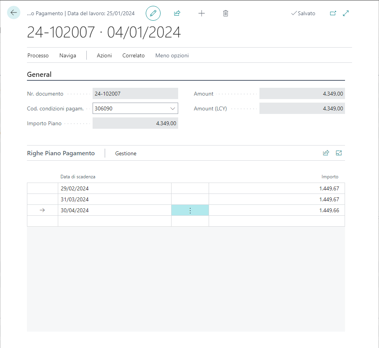This screenshot has height=348, width=379.
Task: Click the share icon in header
Action: coord(177,13)
